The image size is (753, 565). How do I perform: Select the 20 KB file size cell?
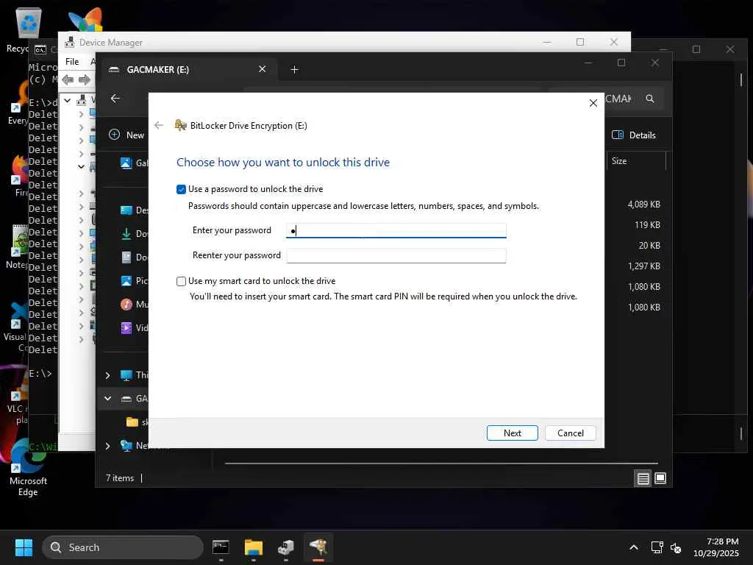[x=649, y=246]
